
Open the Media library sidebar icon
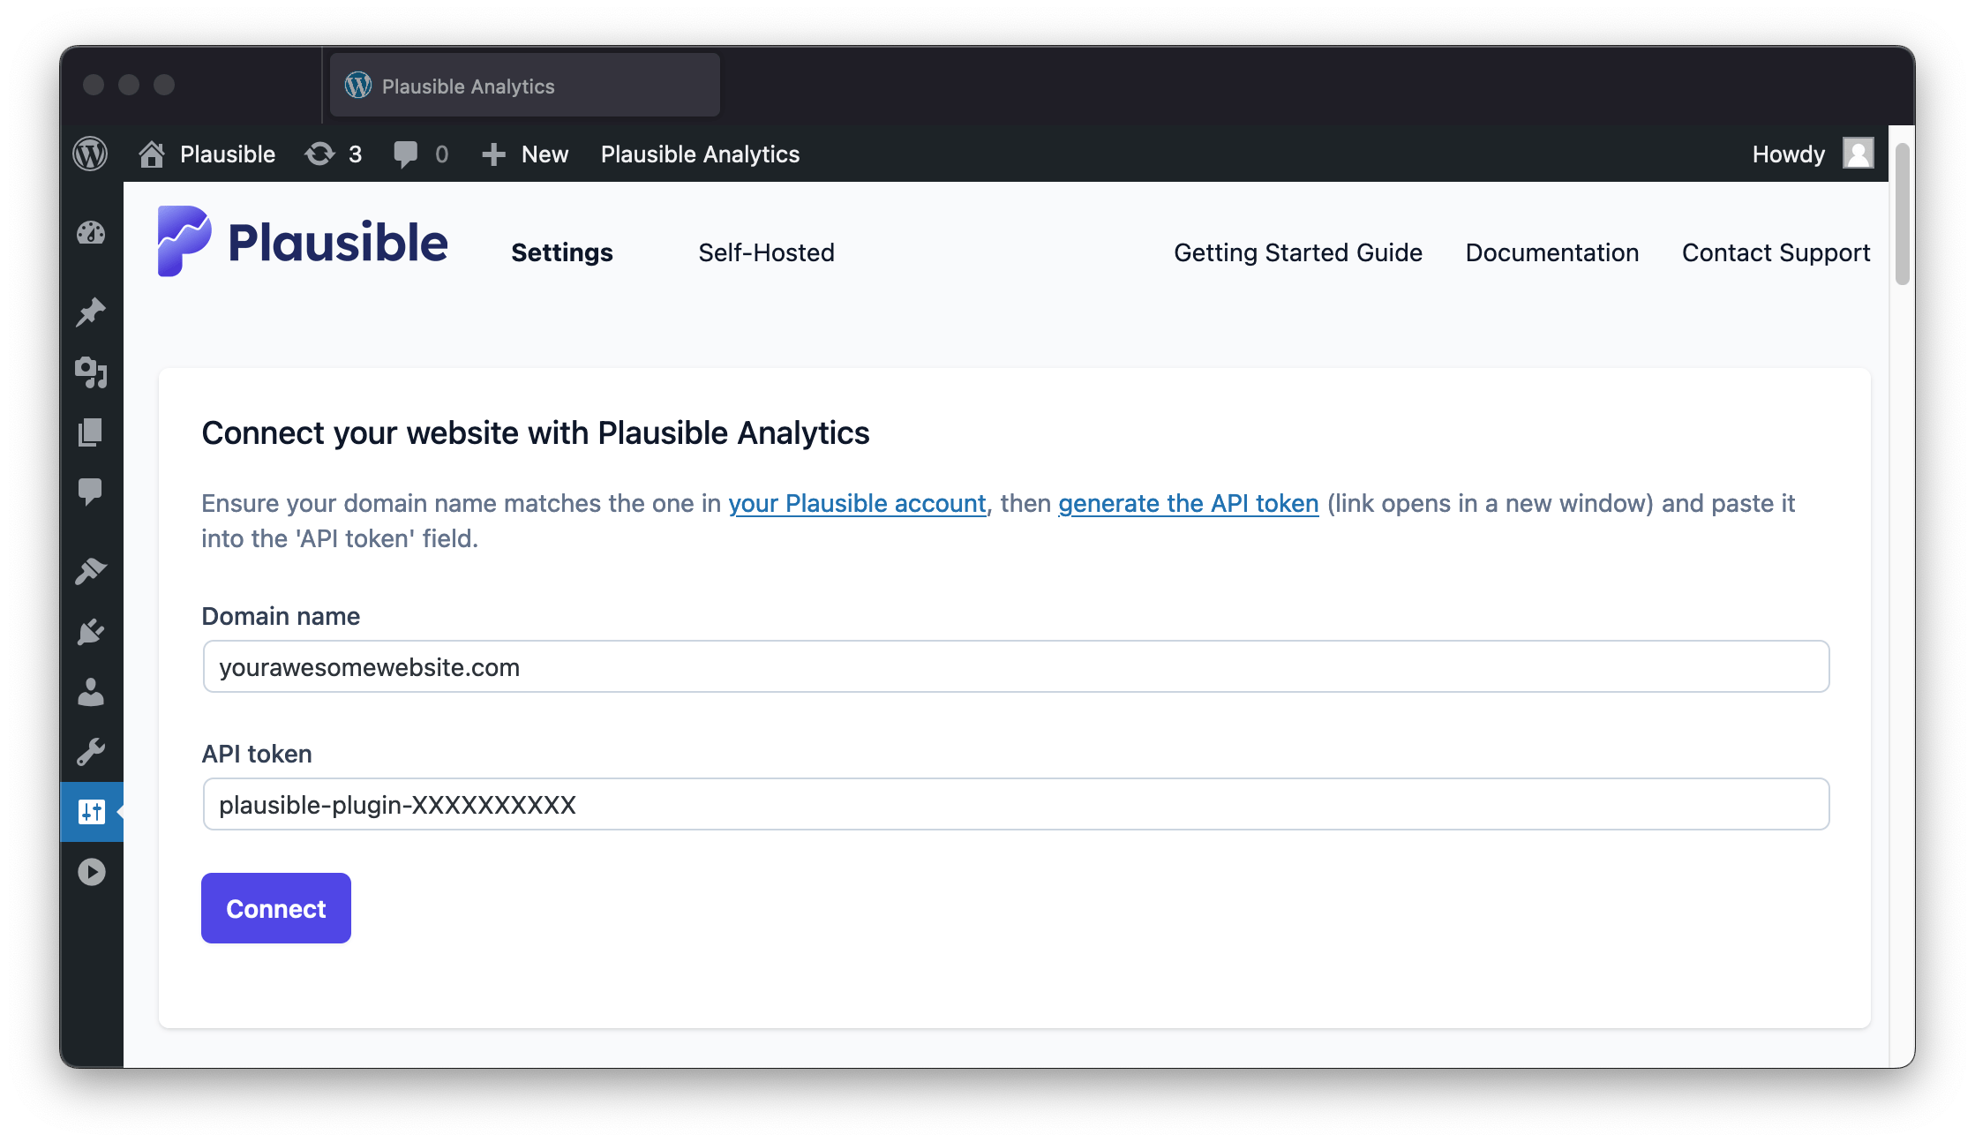point(91,372)
